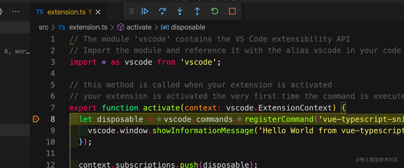Click 'disposable' variable on line 8
The height and width of the screenshot is (168, 404).
(120, 119)
